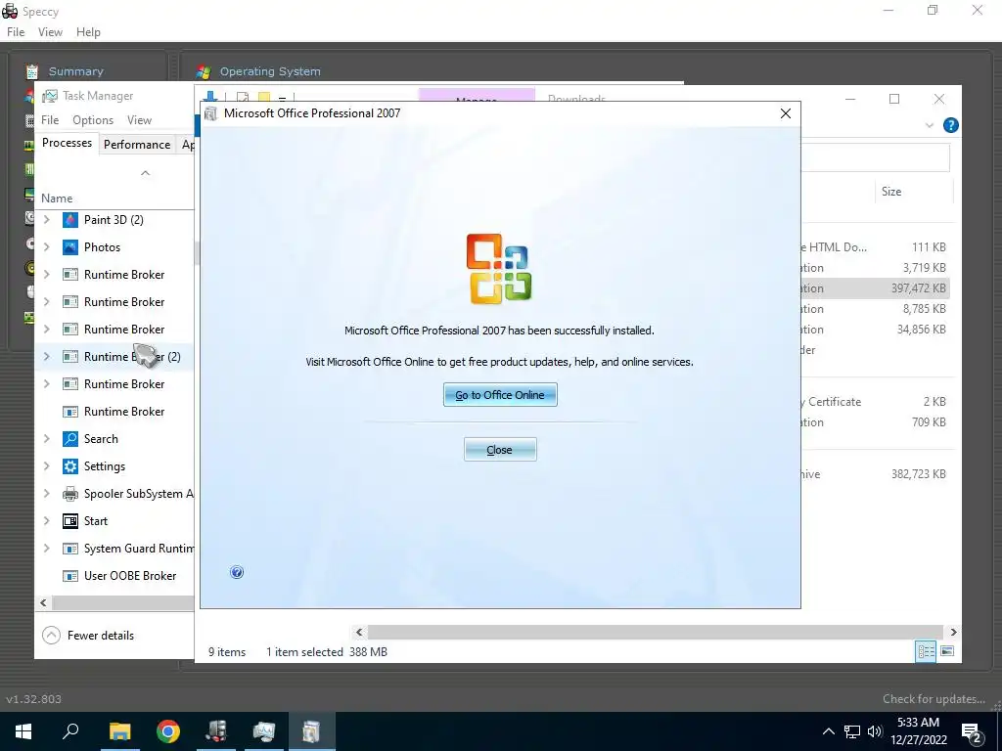Click Task Manager horizontal scrollbar left arrow
This screenshot has height=751, width=1002.
click(x=43, y=602)
